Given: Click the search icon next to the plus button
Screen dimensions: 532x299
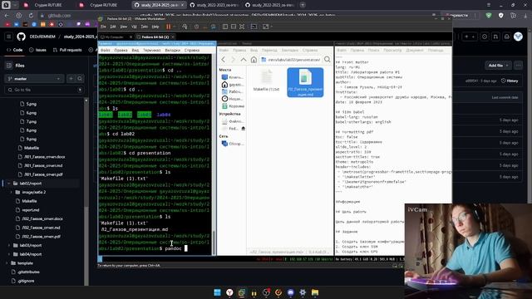Looking at the screenshot, I should coord(80,79).
